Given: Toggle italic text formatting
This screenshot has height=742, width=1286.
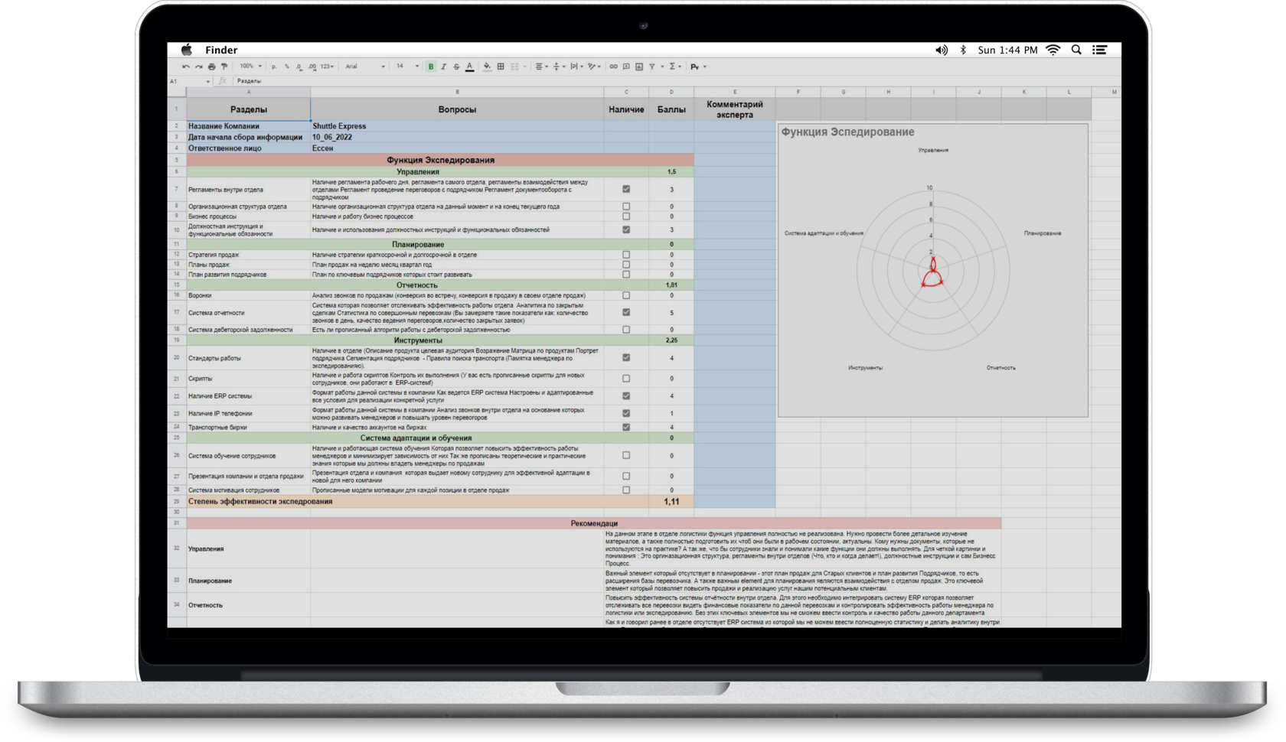Looking at the screenshot, I should [x=443, y=67].
